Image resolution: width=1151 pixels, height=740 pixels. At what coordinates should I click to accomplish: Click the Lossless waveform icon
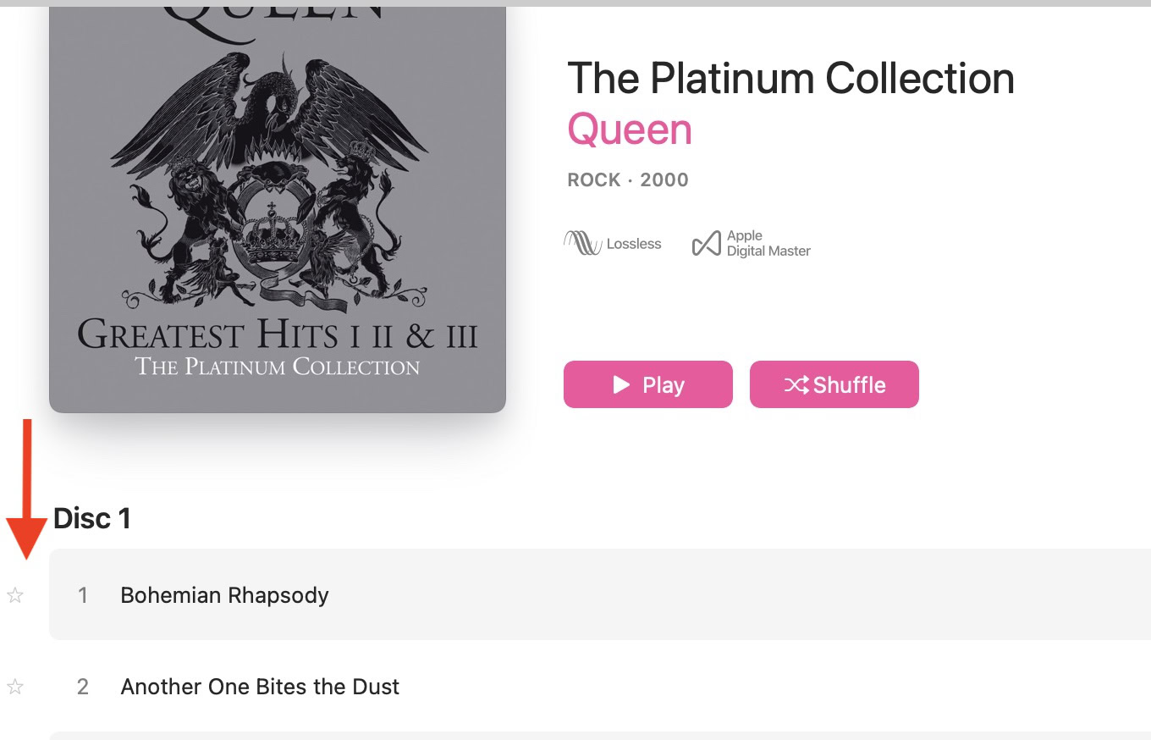pyautogui.click(x=582, y=243)
